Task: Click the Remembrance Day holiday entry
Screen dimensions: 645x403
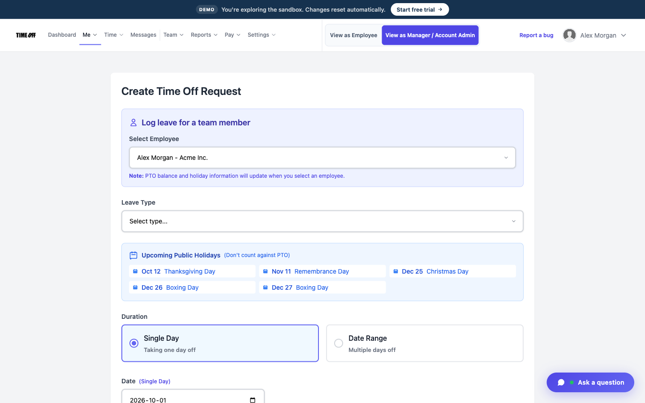Action: [322, 271]
